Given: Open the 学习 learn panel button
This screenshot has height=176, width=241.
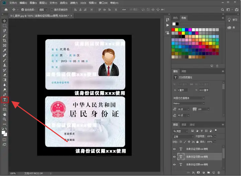Looking at the screenshot, I should click(x=233, y=20).
